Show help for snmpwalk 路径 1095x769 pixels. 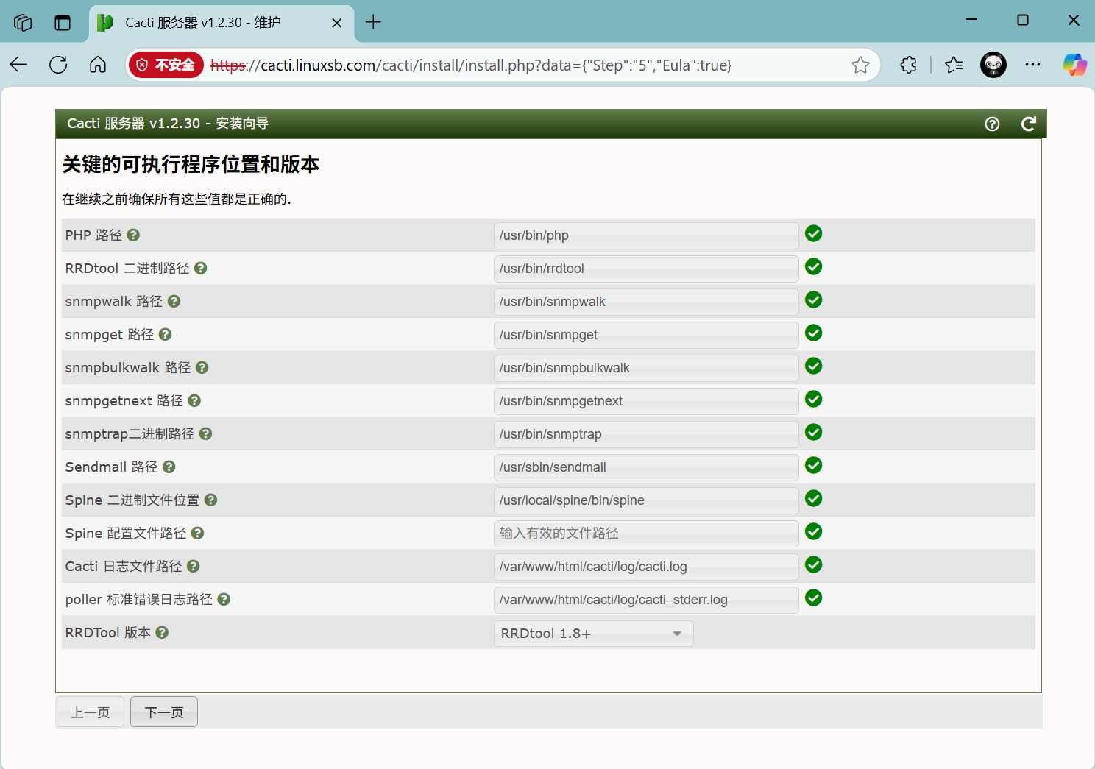[x=174, y=301]
